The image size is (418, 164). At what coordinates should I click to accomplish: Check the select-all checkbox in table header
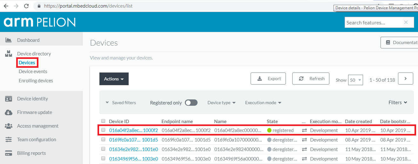point(103,121)
